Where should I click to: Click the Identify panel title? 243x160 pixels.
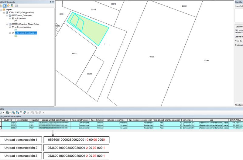(238, 2)
